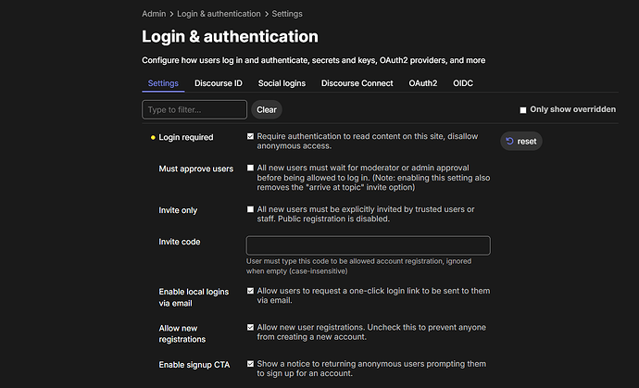The image size is (639, 388).
Task: Clear the settings filter
Action: coord(267,109)
